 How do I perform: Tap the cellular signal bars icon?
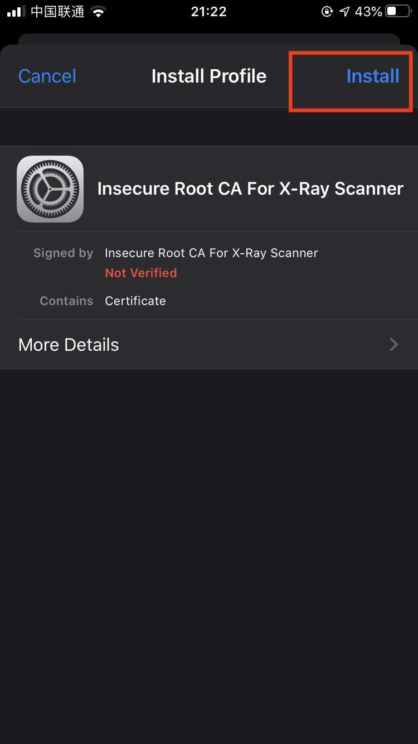16,12
